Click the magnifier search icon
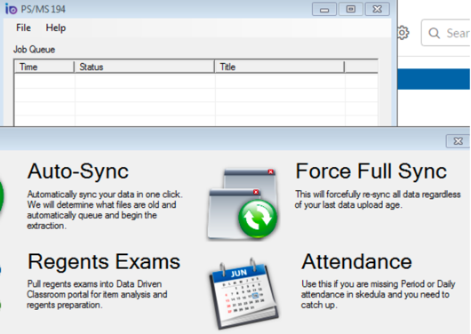The image size is (471, 334). [435, 33]
